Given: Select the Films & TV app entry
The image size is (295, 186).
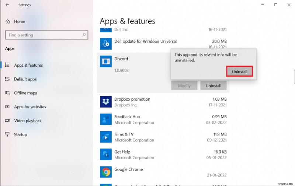Looking at the screenshot, I should tap(163, 137).
